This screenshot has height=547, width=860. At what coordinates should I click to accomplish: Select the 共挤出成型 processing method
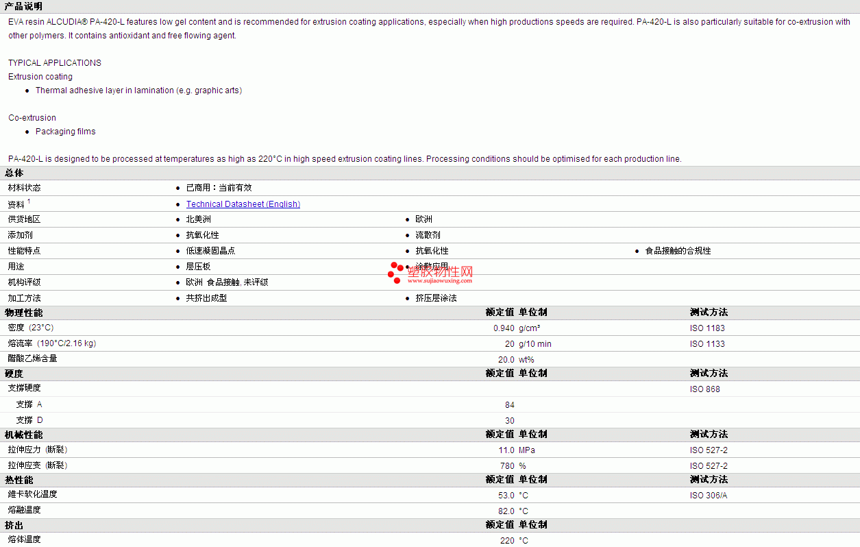(x=207, y=298)
